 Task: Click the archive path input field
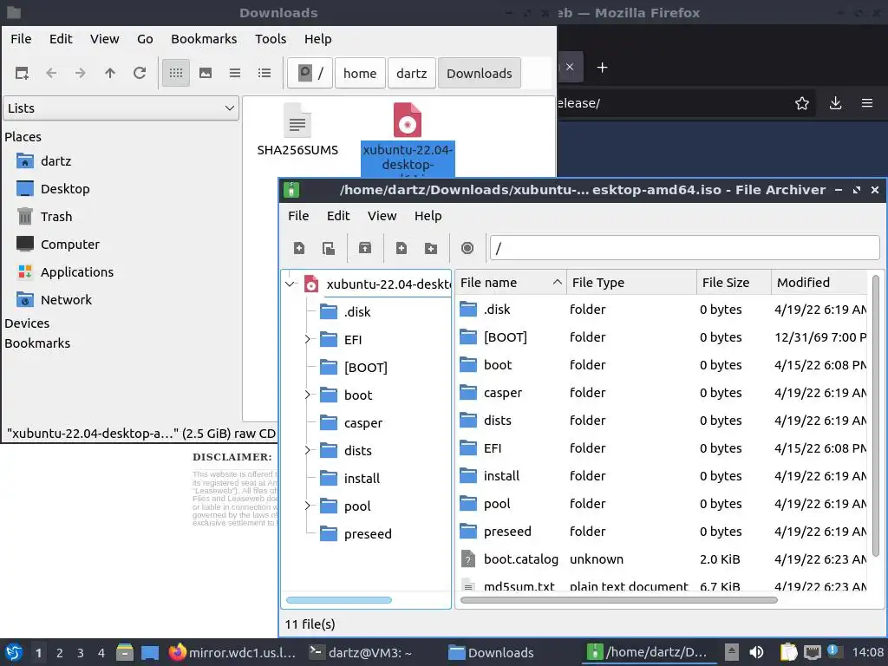pos(685,248)
